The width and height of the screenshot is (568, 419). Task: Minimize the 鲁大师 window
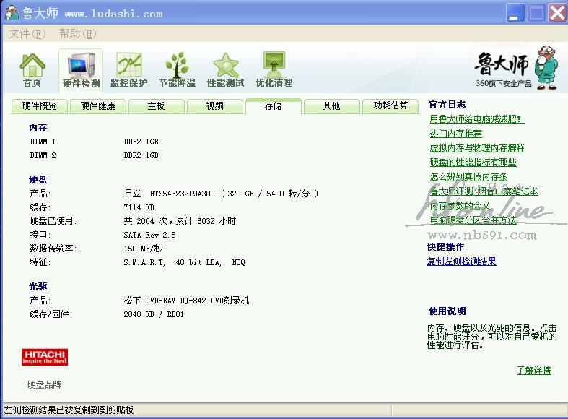(x=515, y=14)
